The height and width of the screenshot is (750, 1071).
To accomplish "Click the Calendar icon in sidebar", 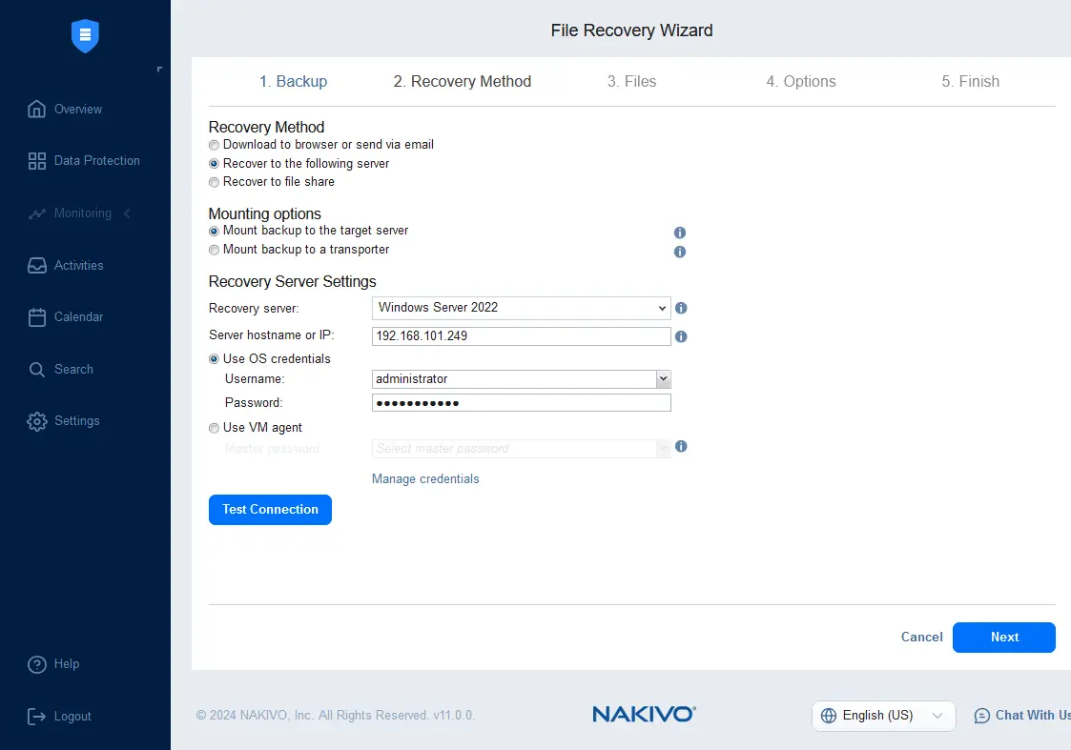I will tap(37, 317).
